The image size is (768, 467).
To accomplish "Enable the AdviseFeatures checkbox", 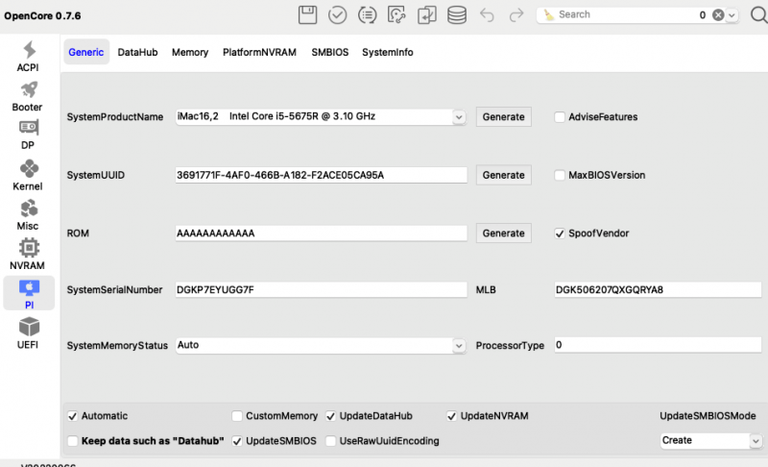I will point(560,117).
